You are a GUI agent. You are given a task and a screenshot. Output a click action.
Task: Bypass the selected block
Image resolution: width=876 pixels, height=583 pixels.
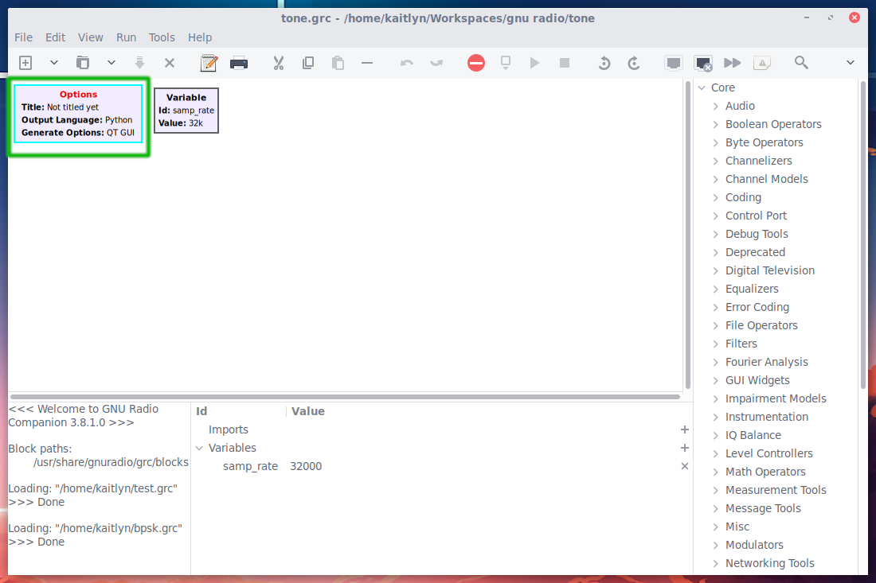[x=731, y=62]
